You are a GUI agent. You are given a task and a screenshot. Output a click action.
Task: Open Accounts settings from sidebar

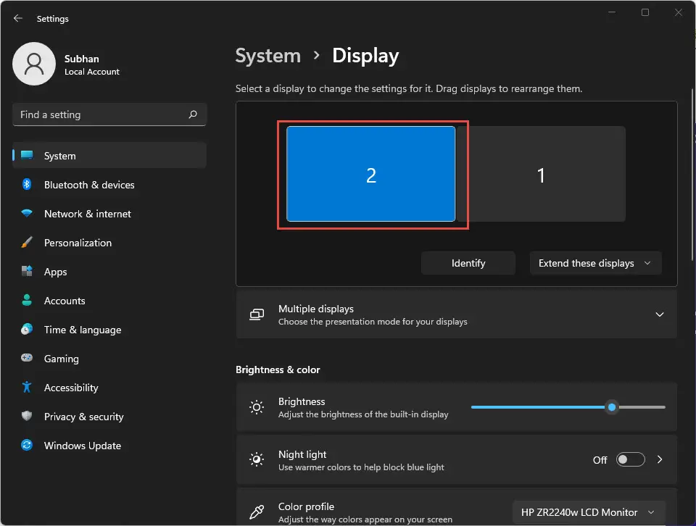coord(65,301)
